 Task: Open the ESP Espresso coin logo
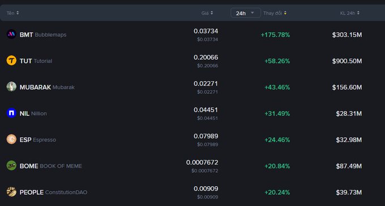11,139
